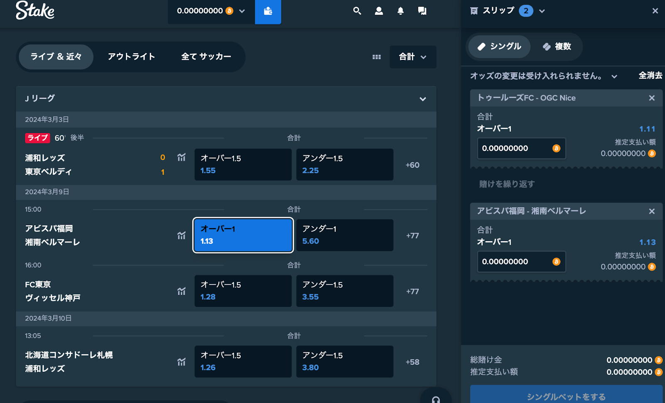Focus stake input for アビスパ福岡 bet
665x403 pixels.
521,262
